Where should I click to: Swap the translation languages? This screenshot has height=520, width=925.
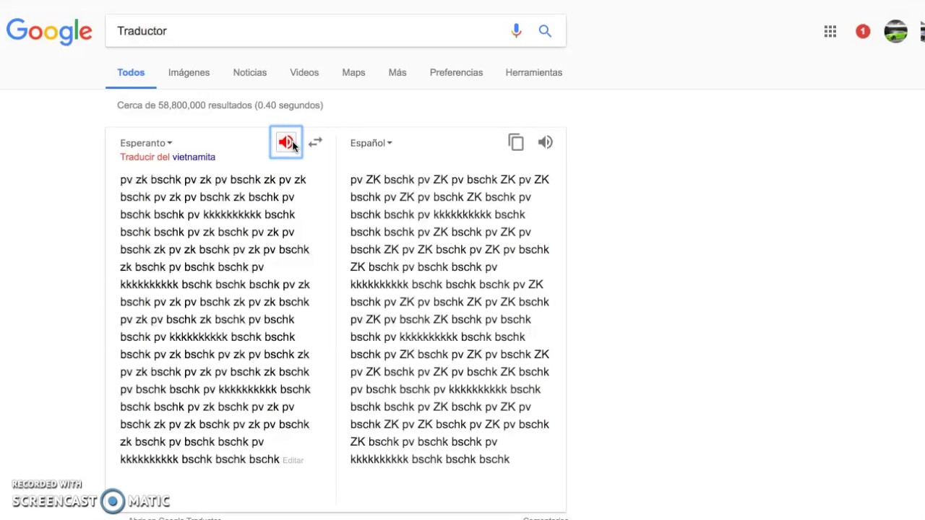[x=316, y=142]
